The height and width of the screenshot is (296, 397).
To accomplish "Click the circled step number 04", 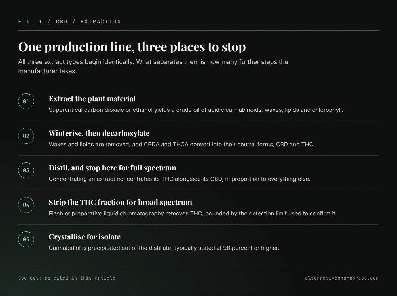I will tap(26, 205).
